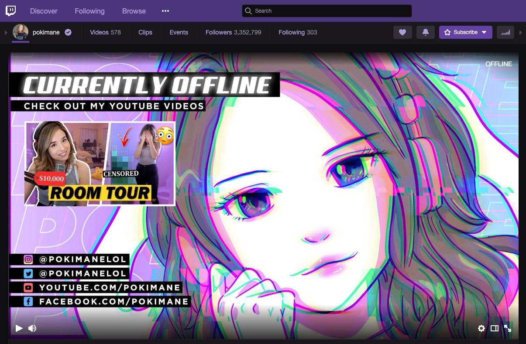Click the signal bars button
This screenshot has height=344, width=526.
[x=505, y=32]
